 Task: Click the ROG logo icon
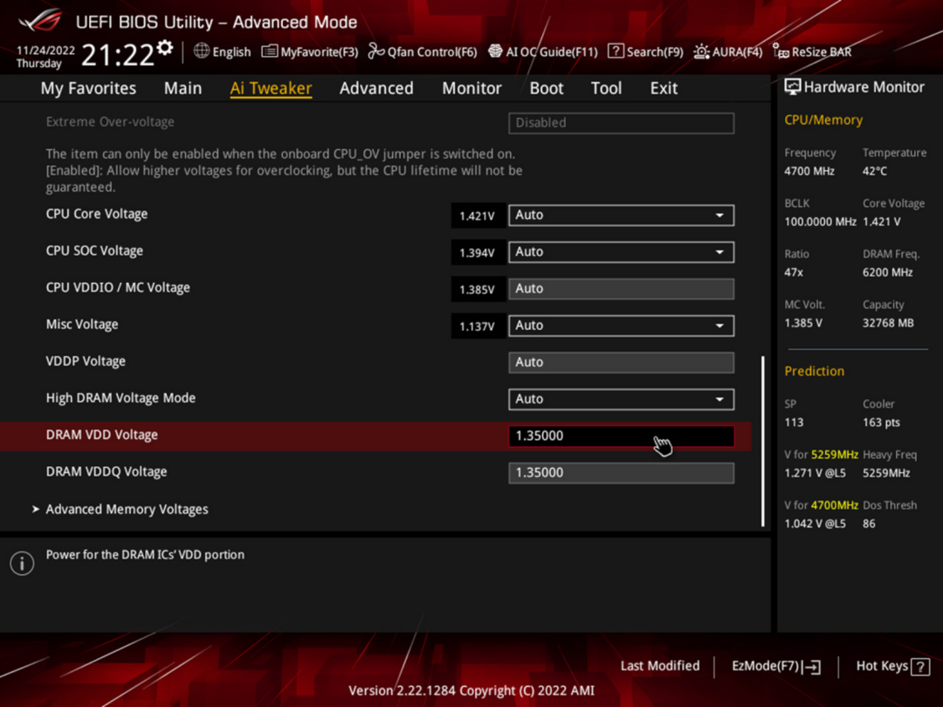click(x=39, y=20)
